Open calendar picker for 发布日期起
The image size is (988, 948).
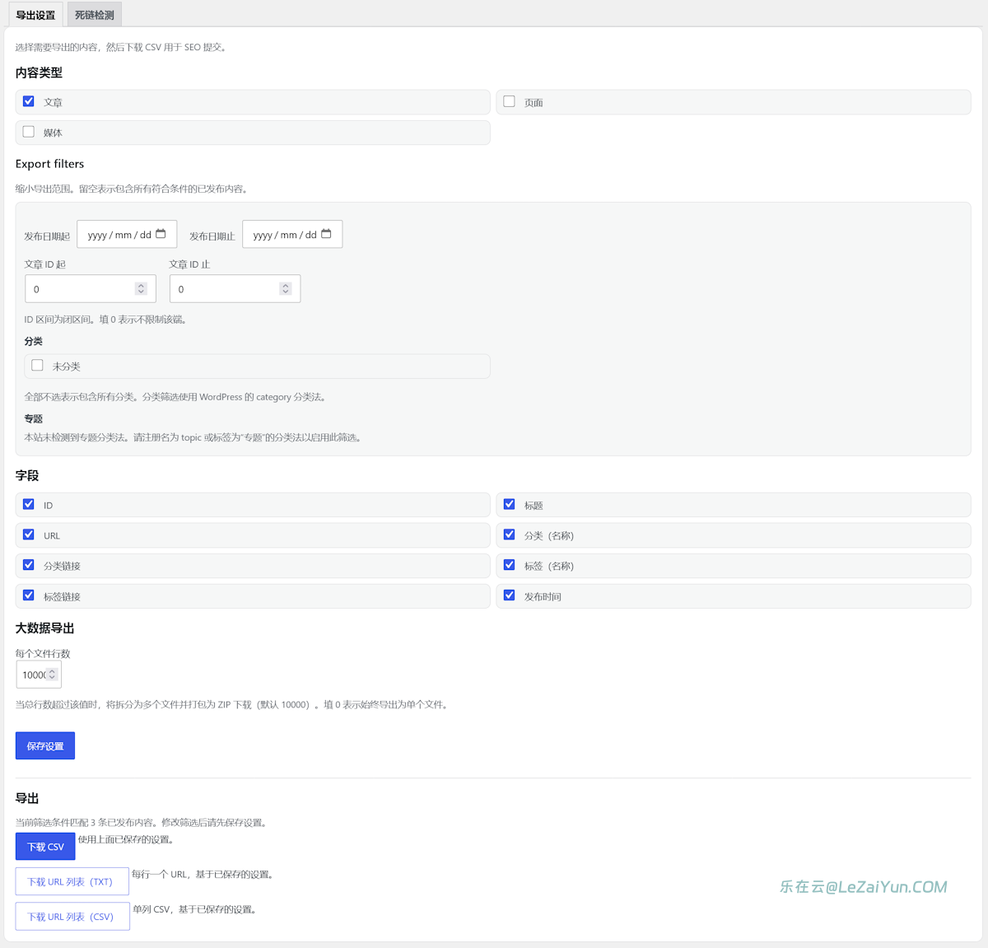pos(161,234)
